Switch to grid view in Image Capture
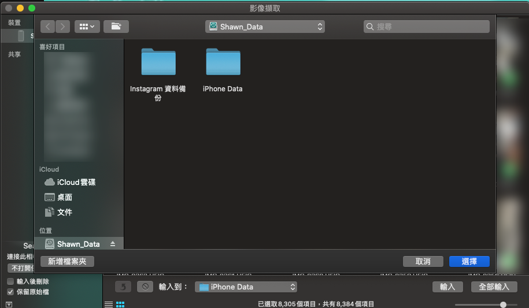529x308 pixels. click(x=120, y=305)
